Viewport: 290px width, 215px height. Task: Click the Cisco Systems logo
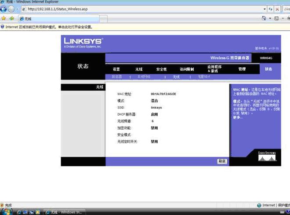[267, 157]
